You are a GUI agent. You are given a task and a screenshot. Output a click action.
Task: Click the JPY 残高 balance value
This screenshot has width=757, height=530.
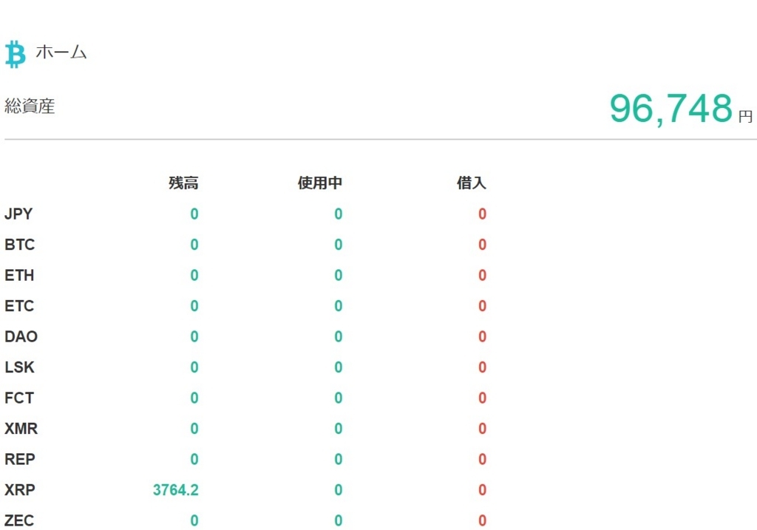[x=194, y=214]
